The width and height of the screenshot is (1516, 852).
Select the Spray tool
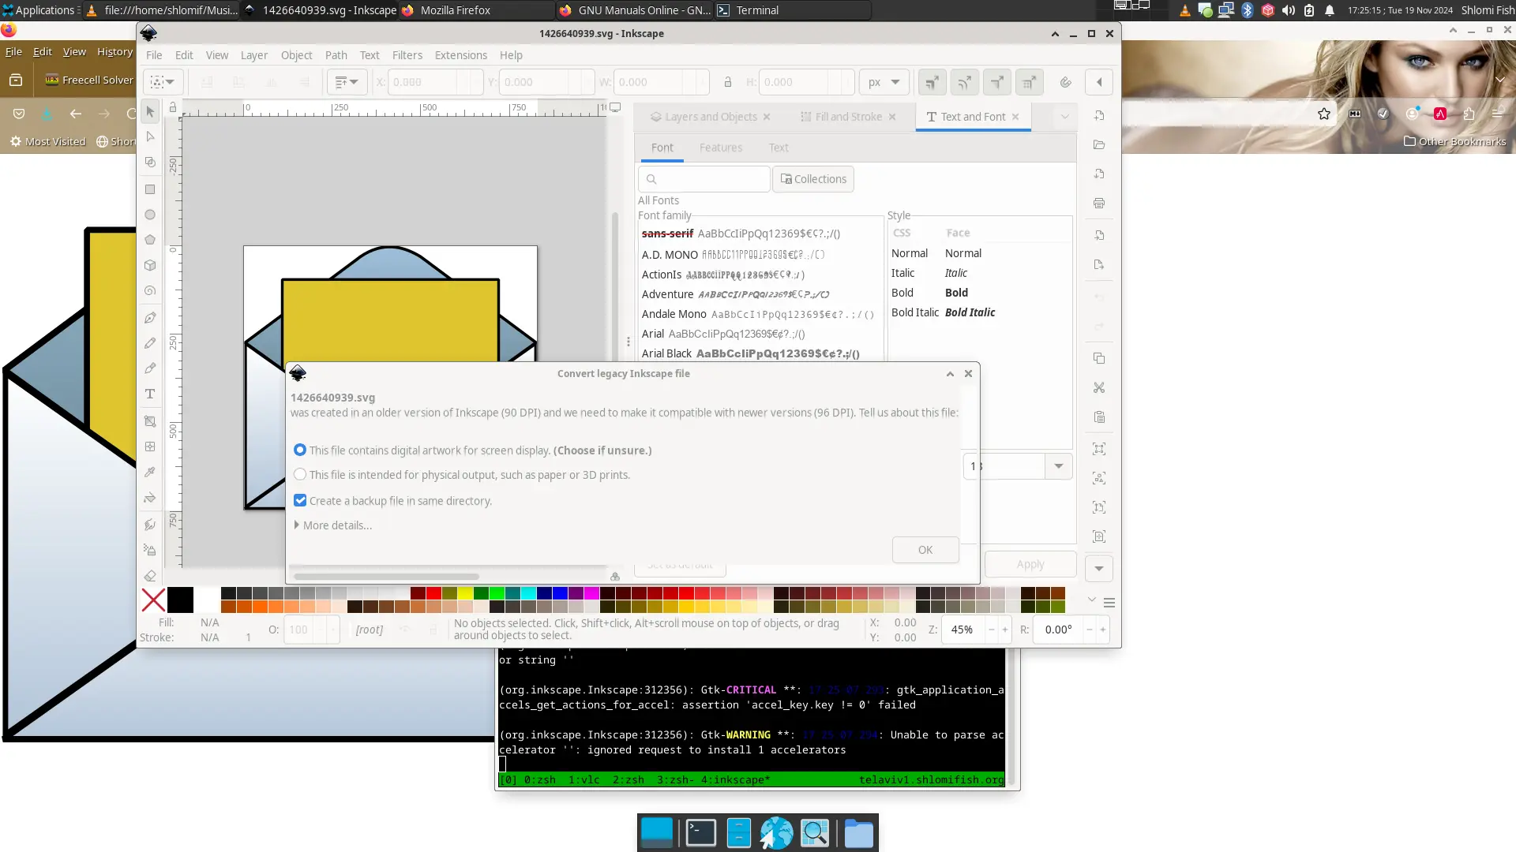pos(150,550)
